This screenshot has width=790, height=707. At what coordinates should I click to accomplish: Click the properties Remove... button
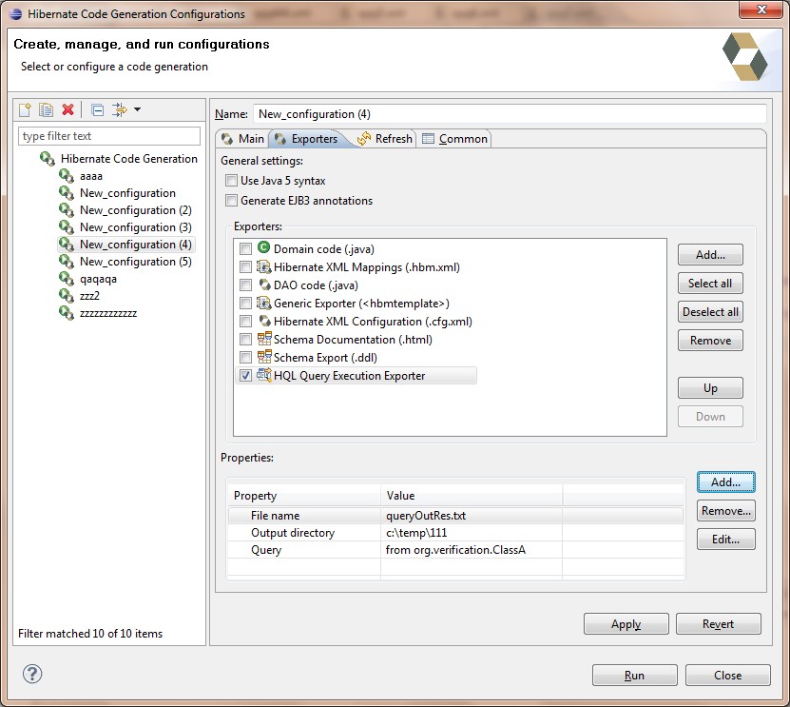coord(726,511)
